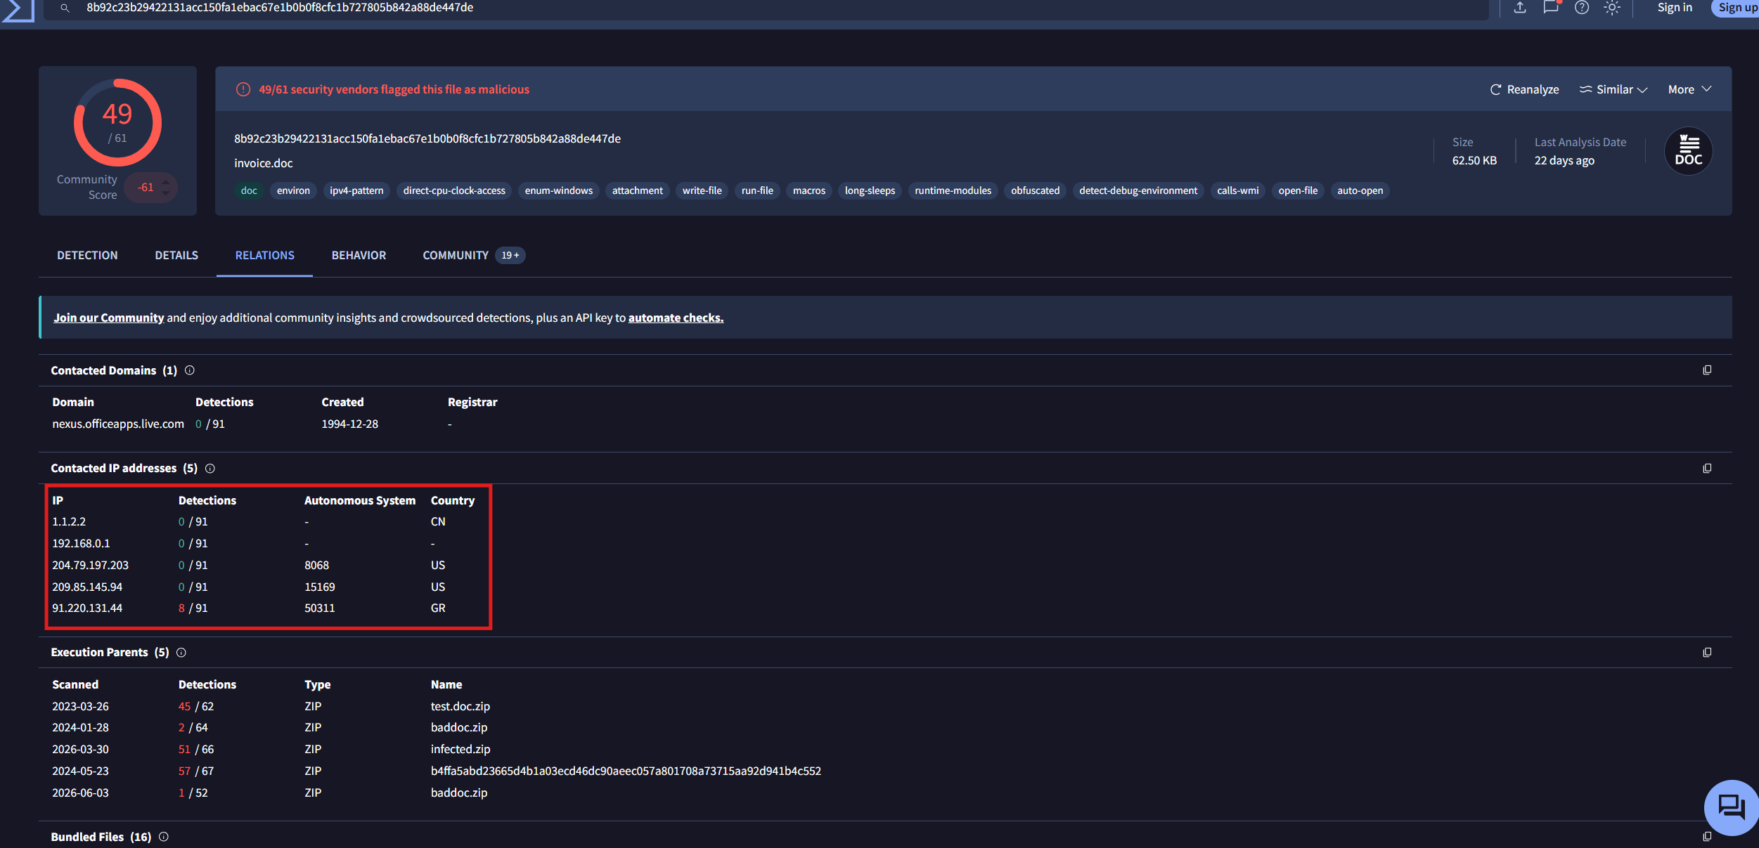Click the environ tag

pyautogui.click(x=293, y=190)
